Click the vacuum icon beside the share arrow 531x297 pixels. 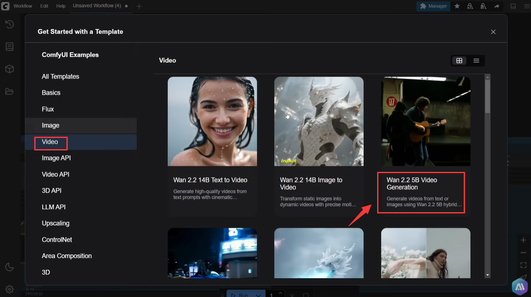(483, 6)
